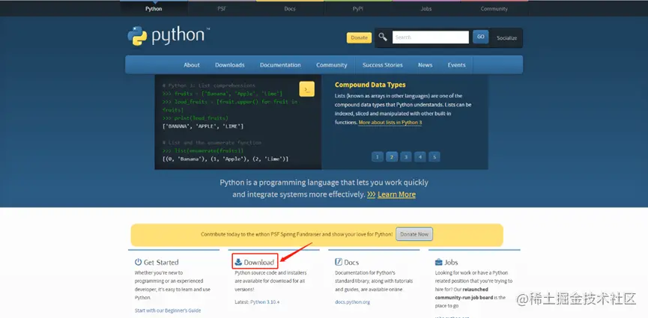Open the News menu
648x318 pixels.
pos(425,65)
